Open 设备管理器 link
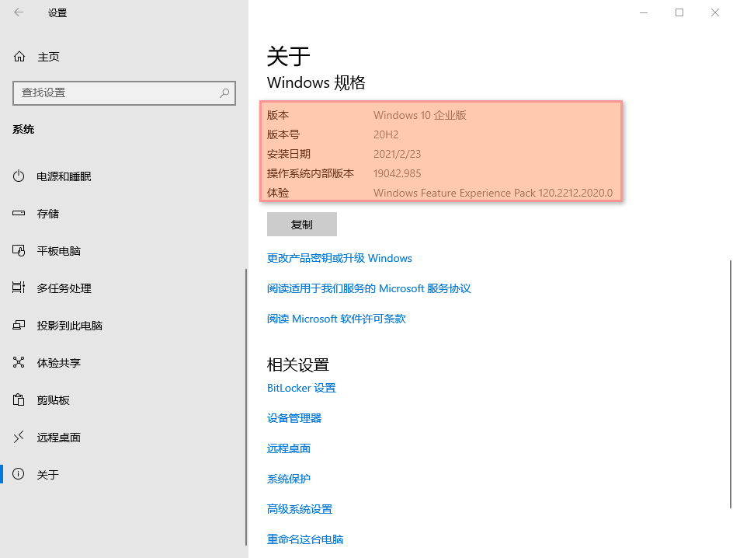733x558 pixels. 294,418
